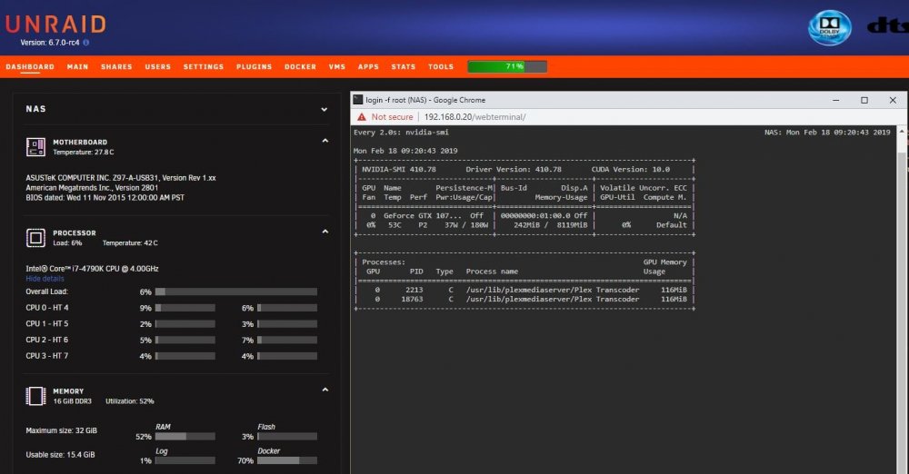This screenshot has height=474, width=909.
Task: Open the Main menu item
Action: tap(77, 66)
